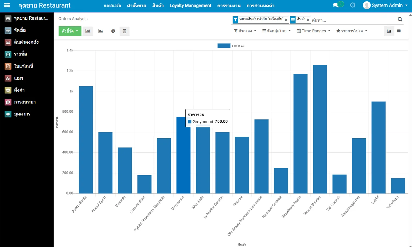The width and height of the screenshot is (412, 247).
Task: Expand the ตัวชี้วัด measures dropdown
Action: (70, 31)
